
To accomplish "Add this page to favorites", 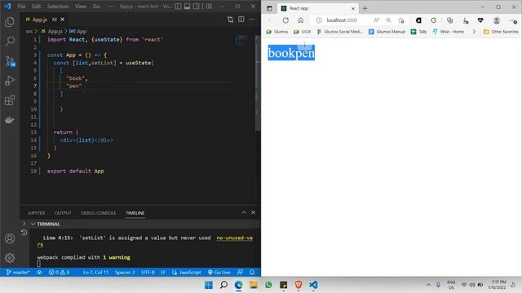I will pos(401,20).
